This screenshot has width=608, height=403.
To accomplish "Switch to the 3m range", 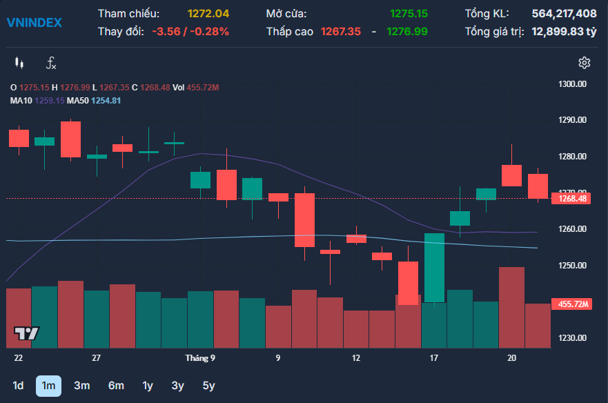I will click(82, 386).
